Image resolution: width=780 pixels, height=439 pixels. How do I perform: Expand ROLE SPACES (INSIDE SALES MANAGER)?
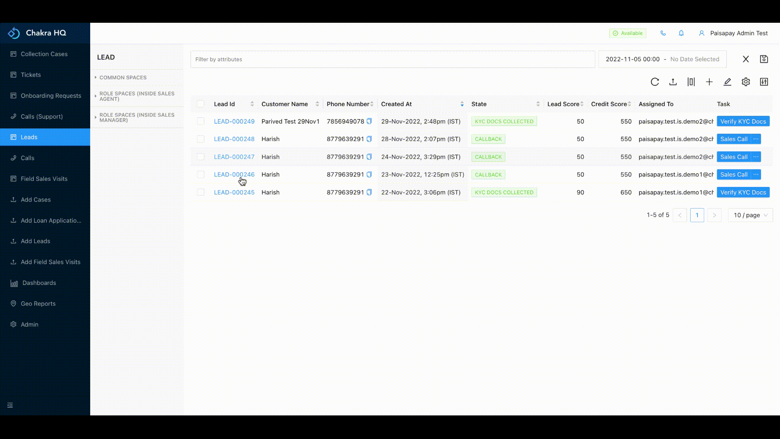(x=136, y=117)
